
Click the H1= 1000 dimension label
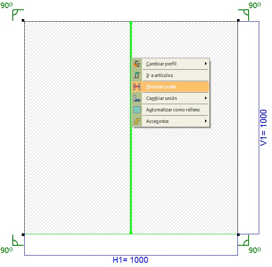pos(130,260)
